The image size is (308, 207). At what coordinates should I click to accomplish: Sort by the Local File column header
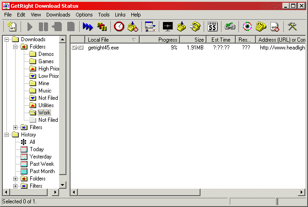point(112,40)
